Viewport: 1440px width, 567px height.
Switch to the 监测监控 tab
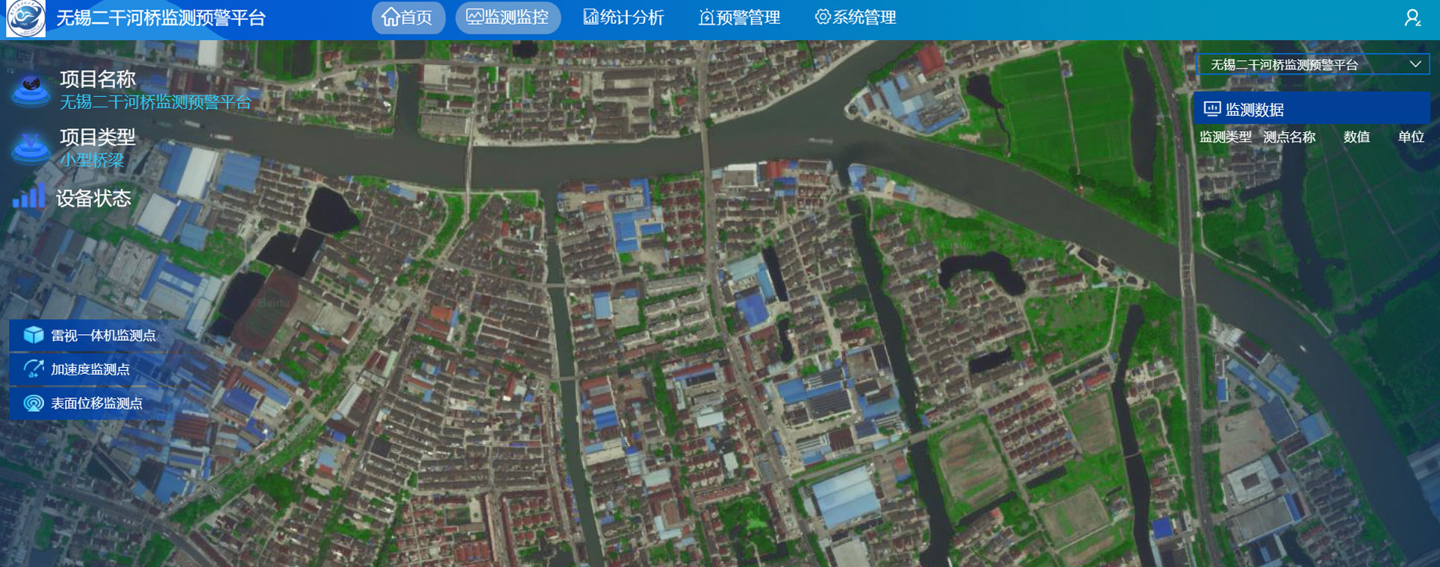pyautogui.click(x=508, y=18)
